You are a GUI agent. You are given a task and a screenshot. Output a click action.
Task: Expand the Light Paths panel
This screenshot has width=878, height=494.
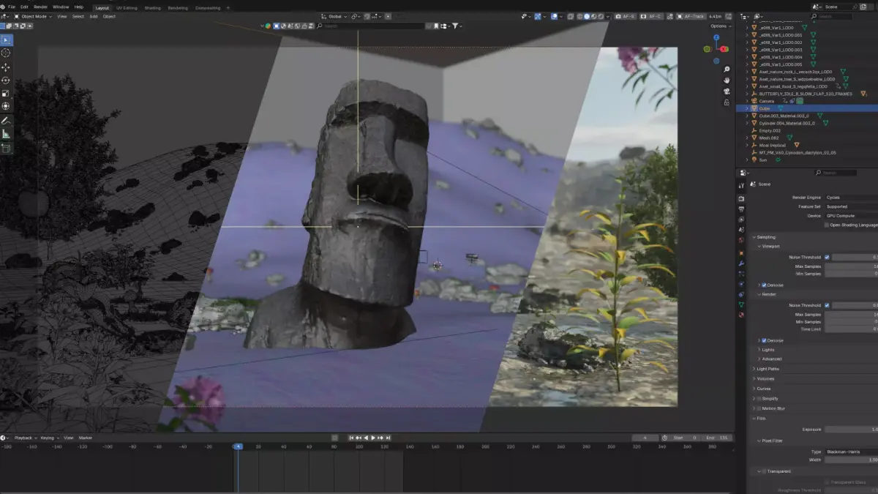(766, 369)
